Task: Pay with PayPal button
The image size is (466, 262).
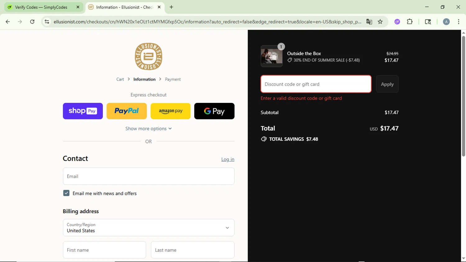Action: pyautogui.click(x=127, y=111)
